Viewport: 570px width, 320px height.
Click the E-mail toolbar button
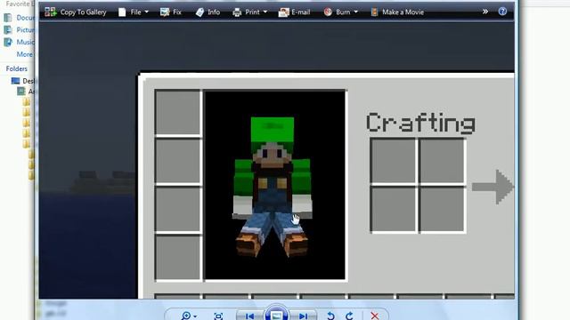pos(294,12)
